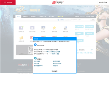Click the 搜索 button next to search box
This screenshot has width=109, height=109.
pos(93,20)
